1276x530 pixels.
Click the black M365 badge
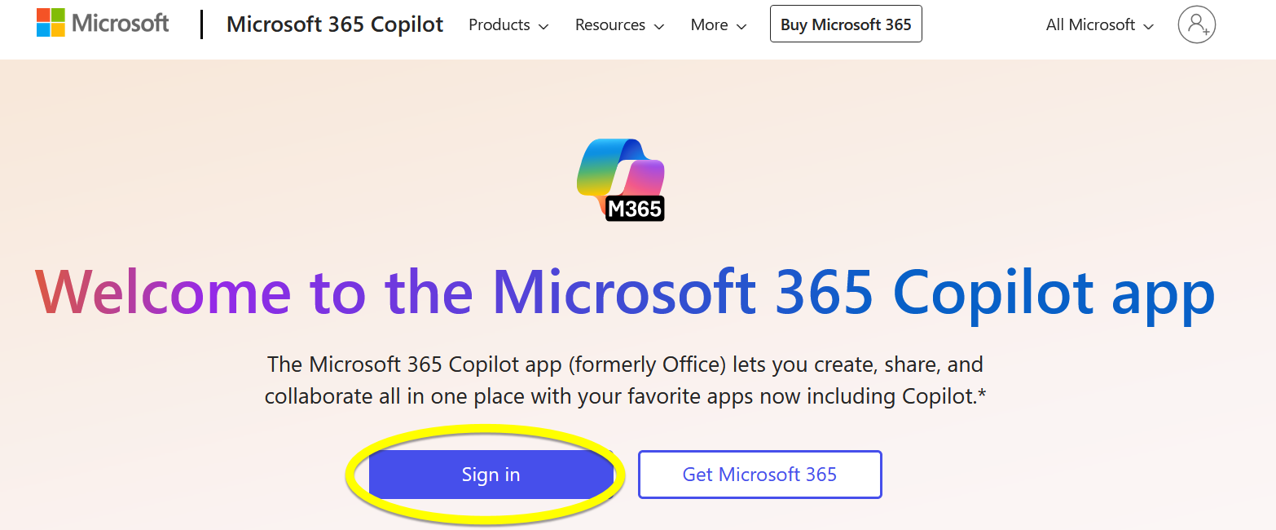tap(636, 209)
